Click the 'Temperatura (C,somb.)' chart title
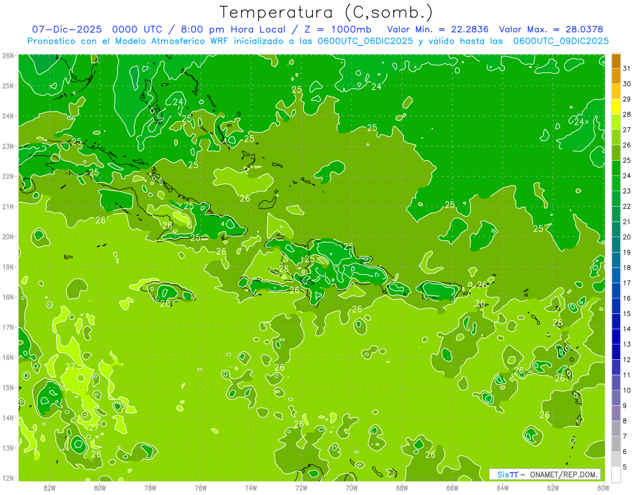The image size is (641, 495). [326, 12]
